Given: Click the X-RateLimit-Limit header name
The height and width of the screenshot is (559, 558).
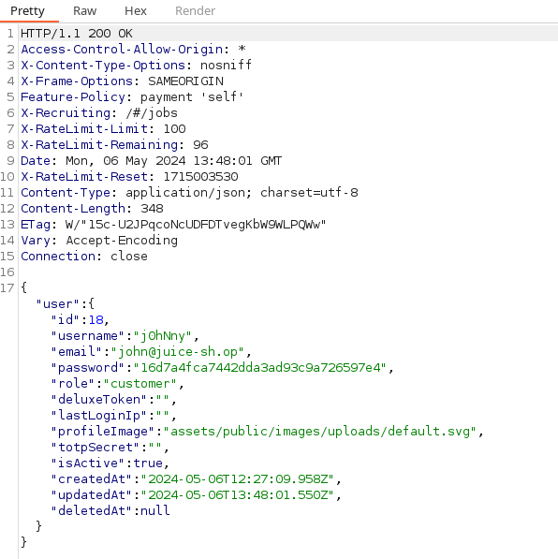Looking at the screenshot, I should click(x=84, y=128).
